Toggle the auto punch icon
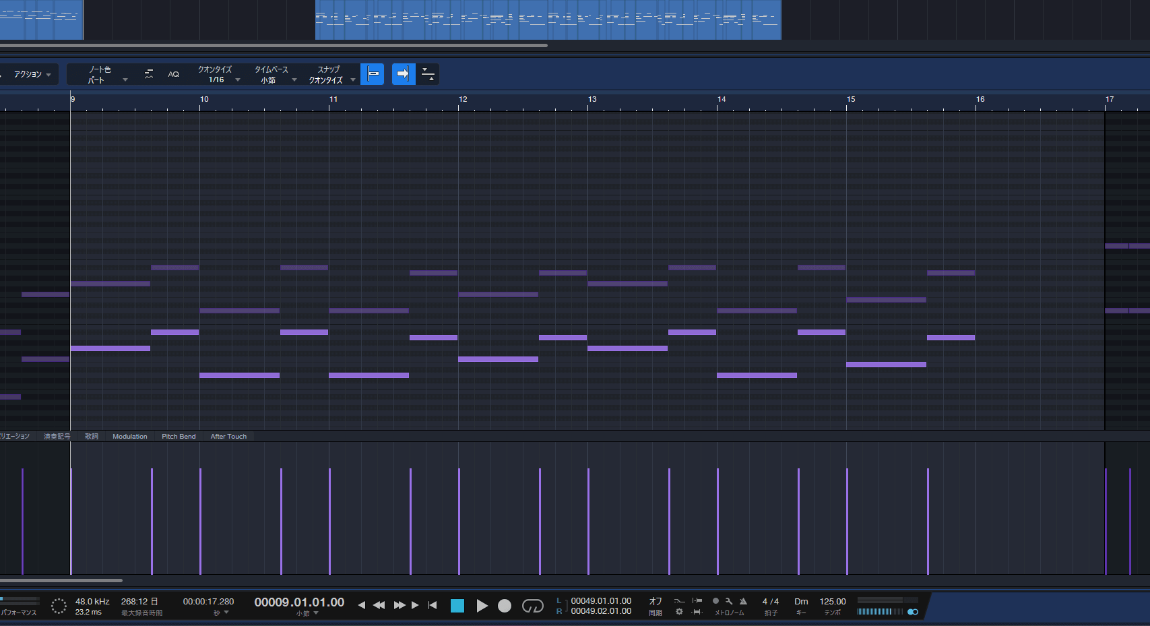This screenshot has width=1150, height=626. 697,600
